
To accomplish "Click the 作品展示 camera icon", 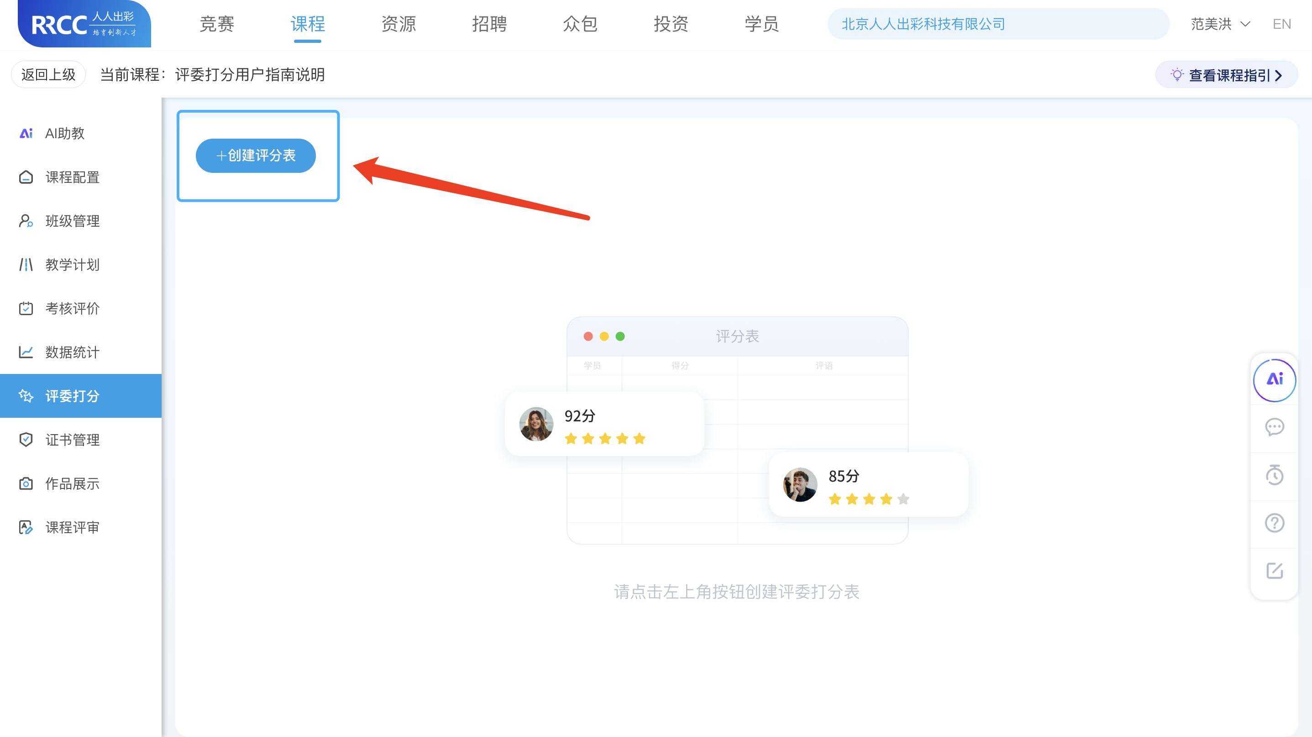I will point(26,483).
